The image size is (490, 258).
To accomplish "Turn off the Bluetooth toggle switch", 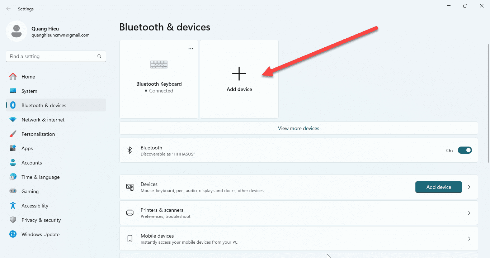I will pyautogui.click(x=465, y=150).
